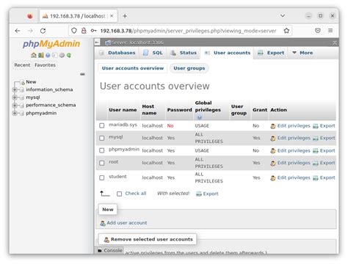
Task: Open the top Export tab
Action: coord(271,53)
